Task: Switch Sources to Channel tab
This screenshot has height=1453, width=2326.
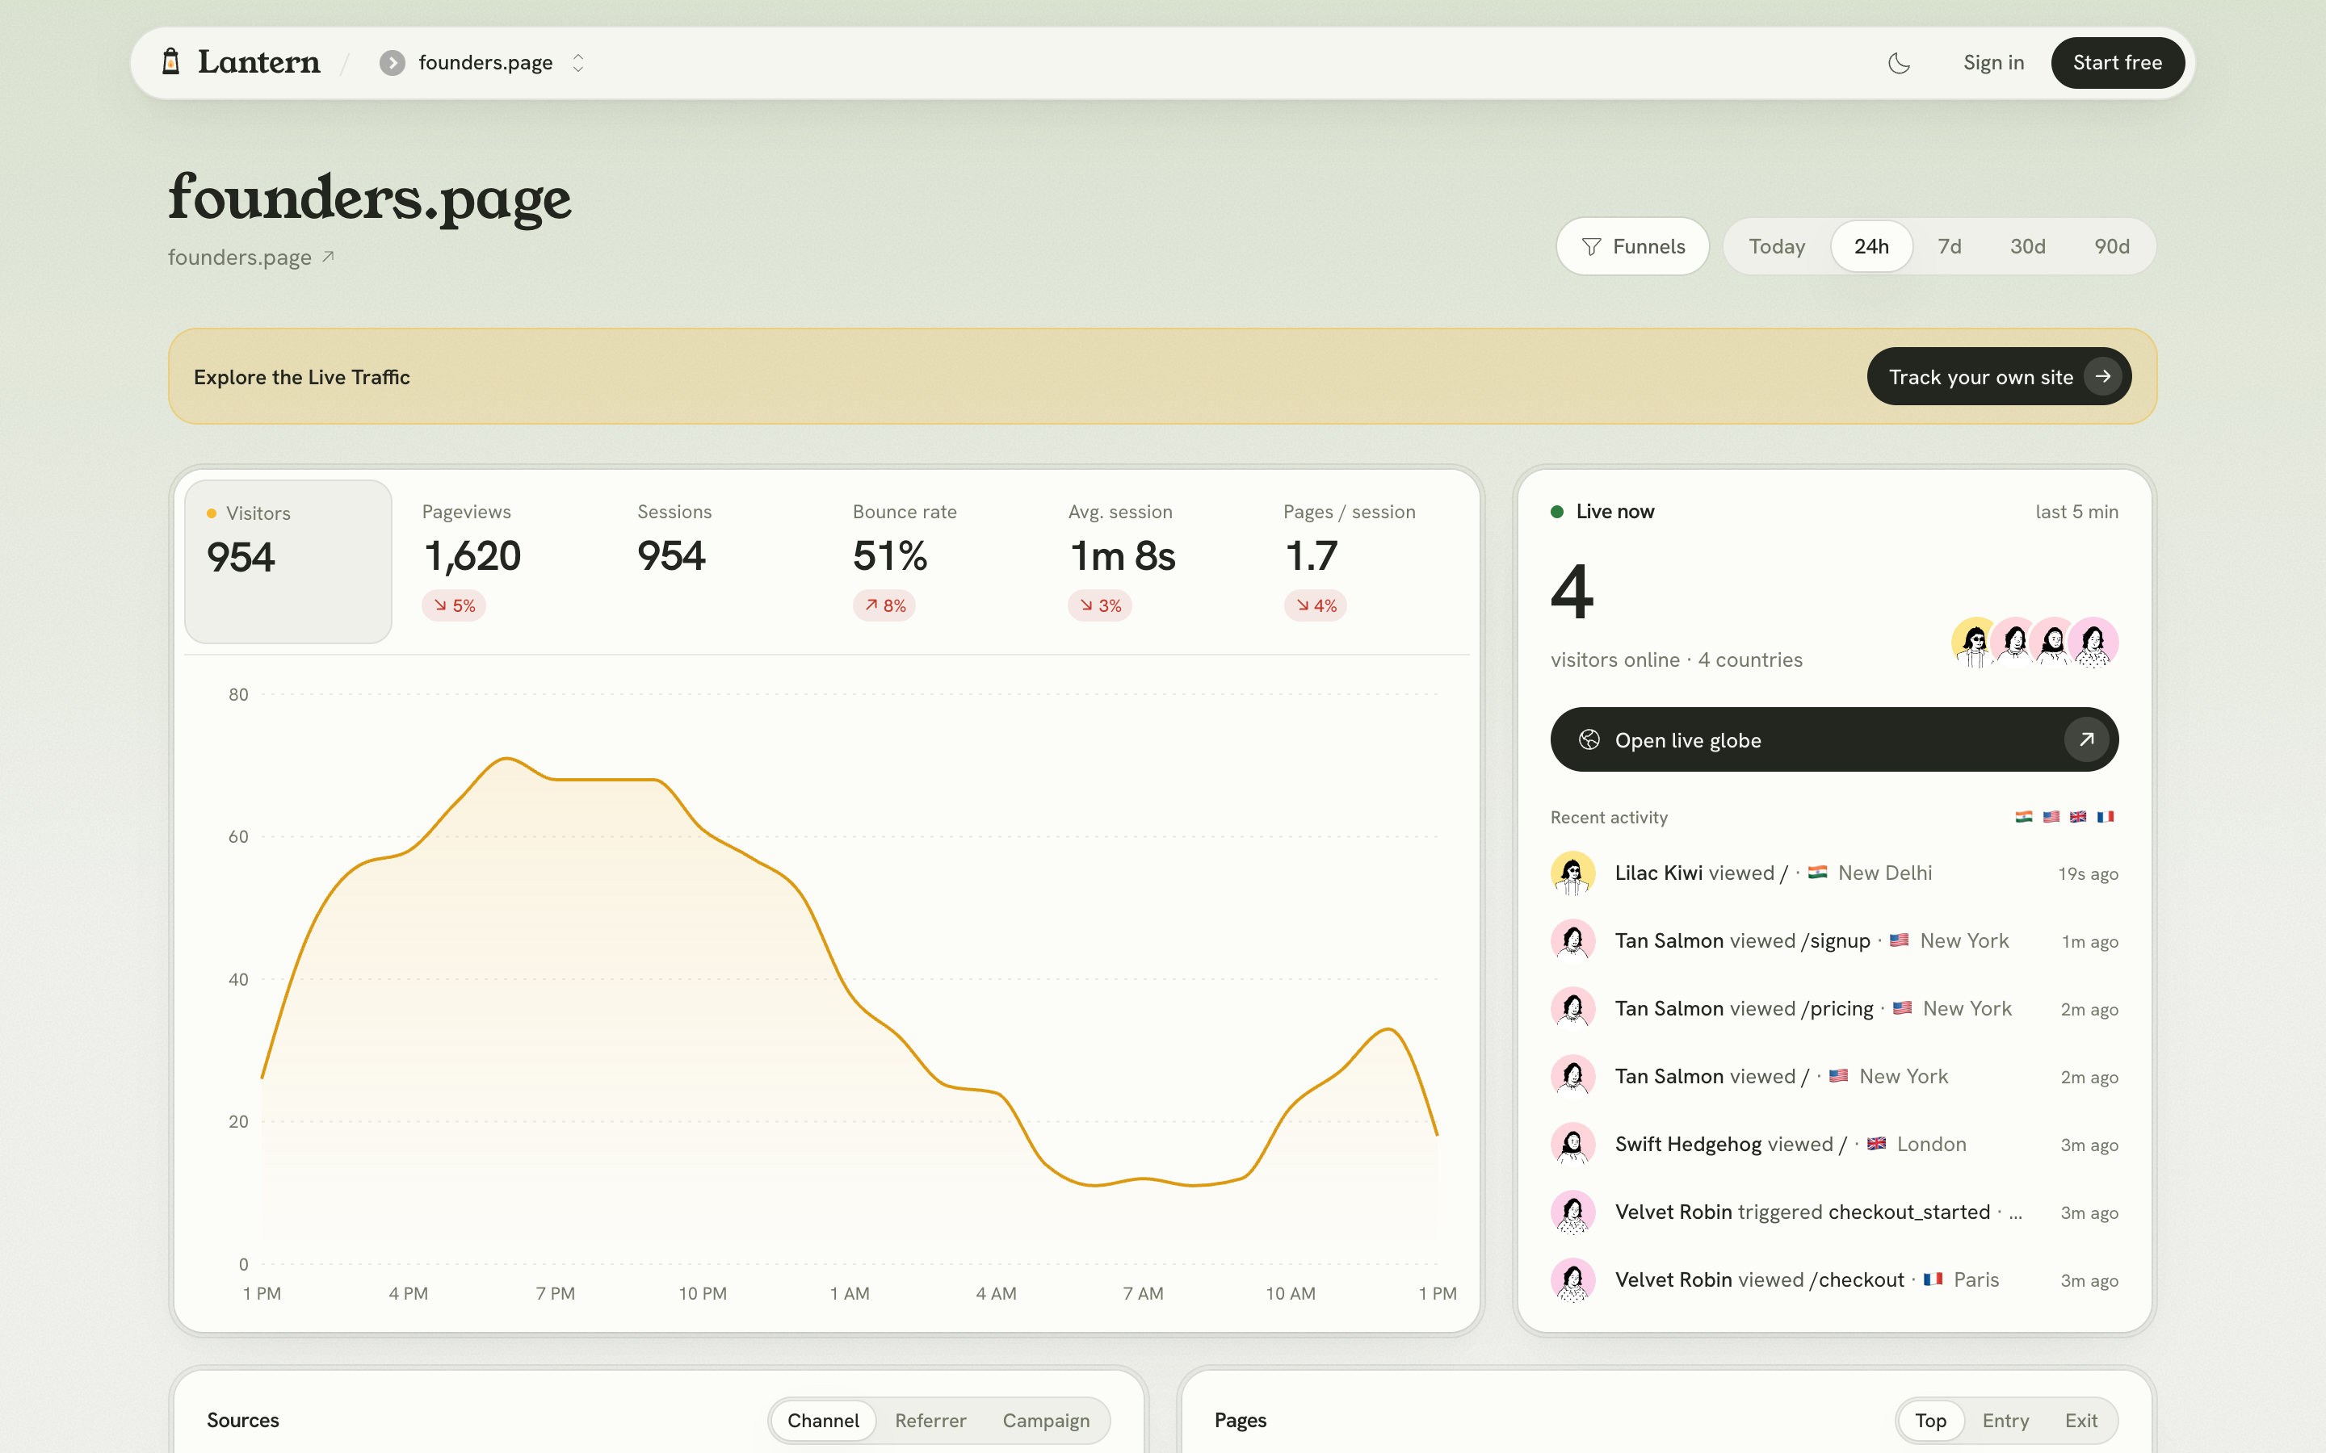Action: [823, 1421]
